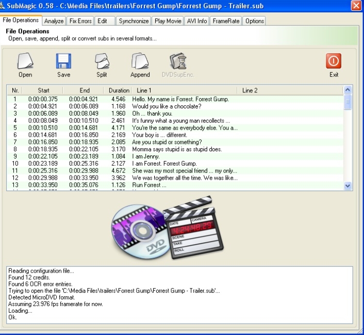
Task: Click the subtitle list scroll down arrow
Action: point(348,186)
